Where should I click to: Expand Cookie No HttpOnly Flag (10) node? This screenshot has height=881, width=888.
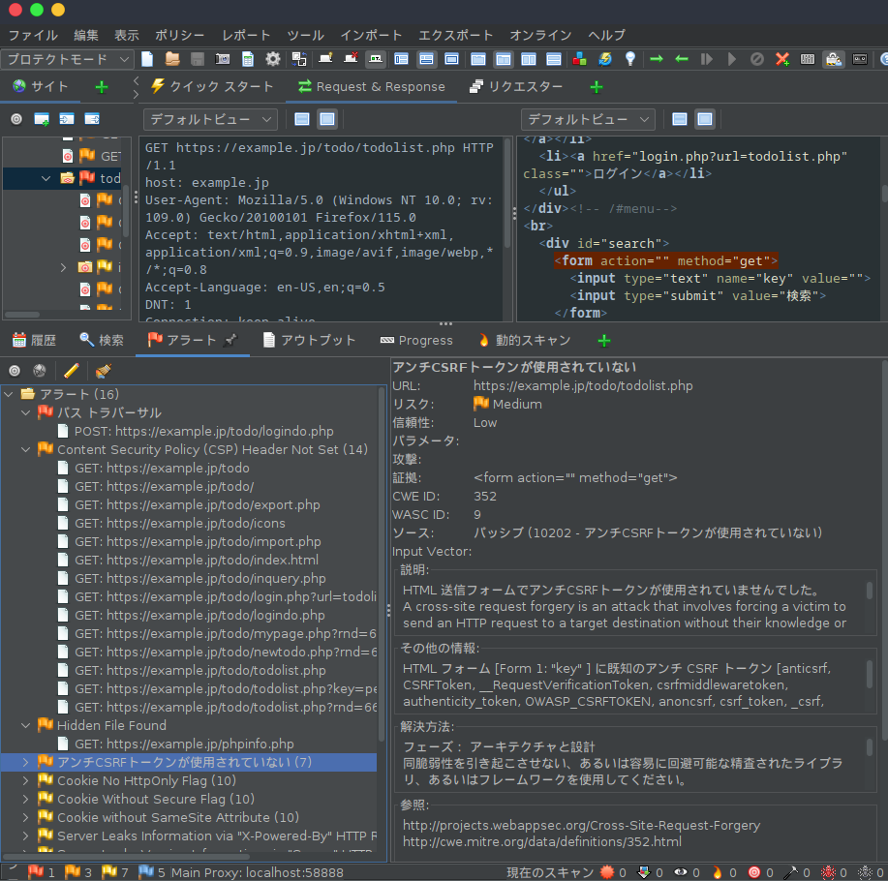(25, 780)
